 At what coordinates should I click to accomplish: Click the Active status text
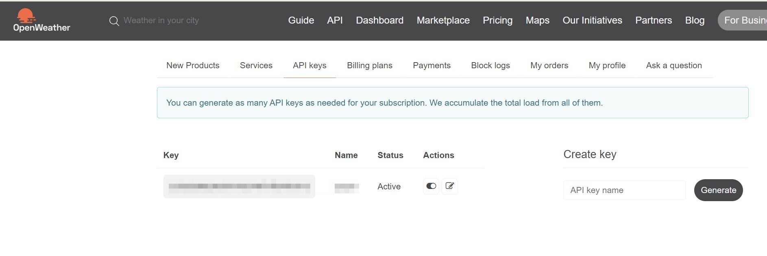pyautogui.click(x=389, y=187)
